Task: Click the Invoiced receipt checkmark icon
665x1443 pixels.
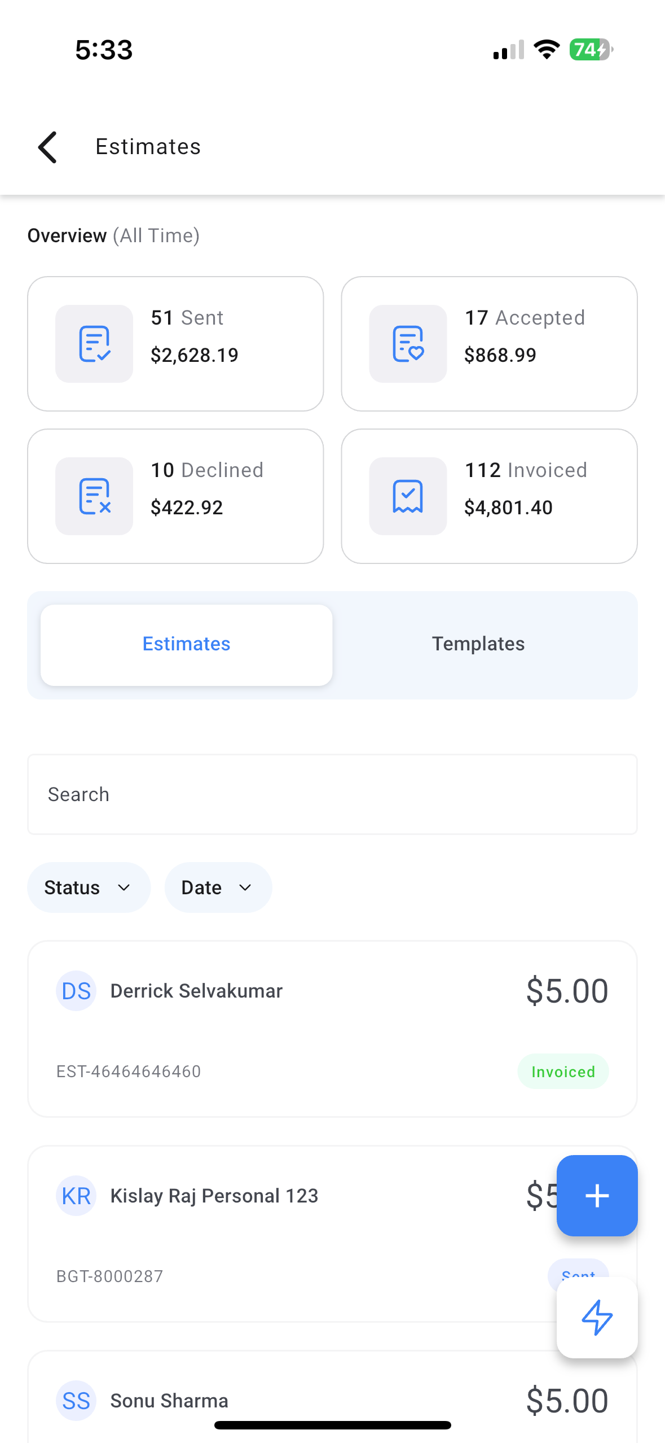Action: (408, 496)
